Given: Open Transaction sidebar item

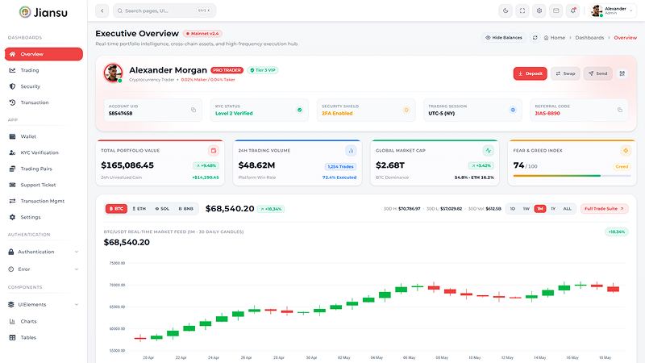Looking at the screenshot, I should [x=44, y=102].
